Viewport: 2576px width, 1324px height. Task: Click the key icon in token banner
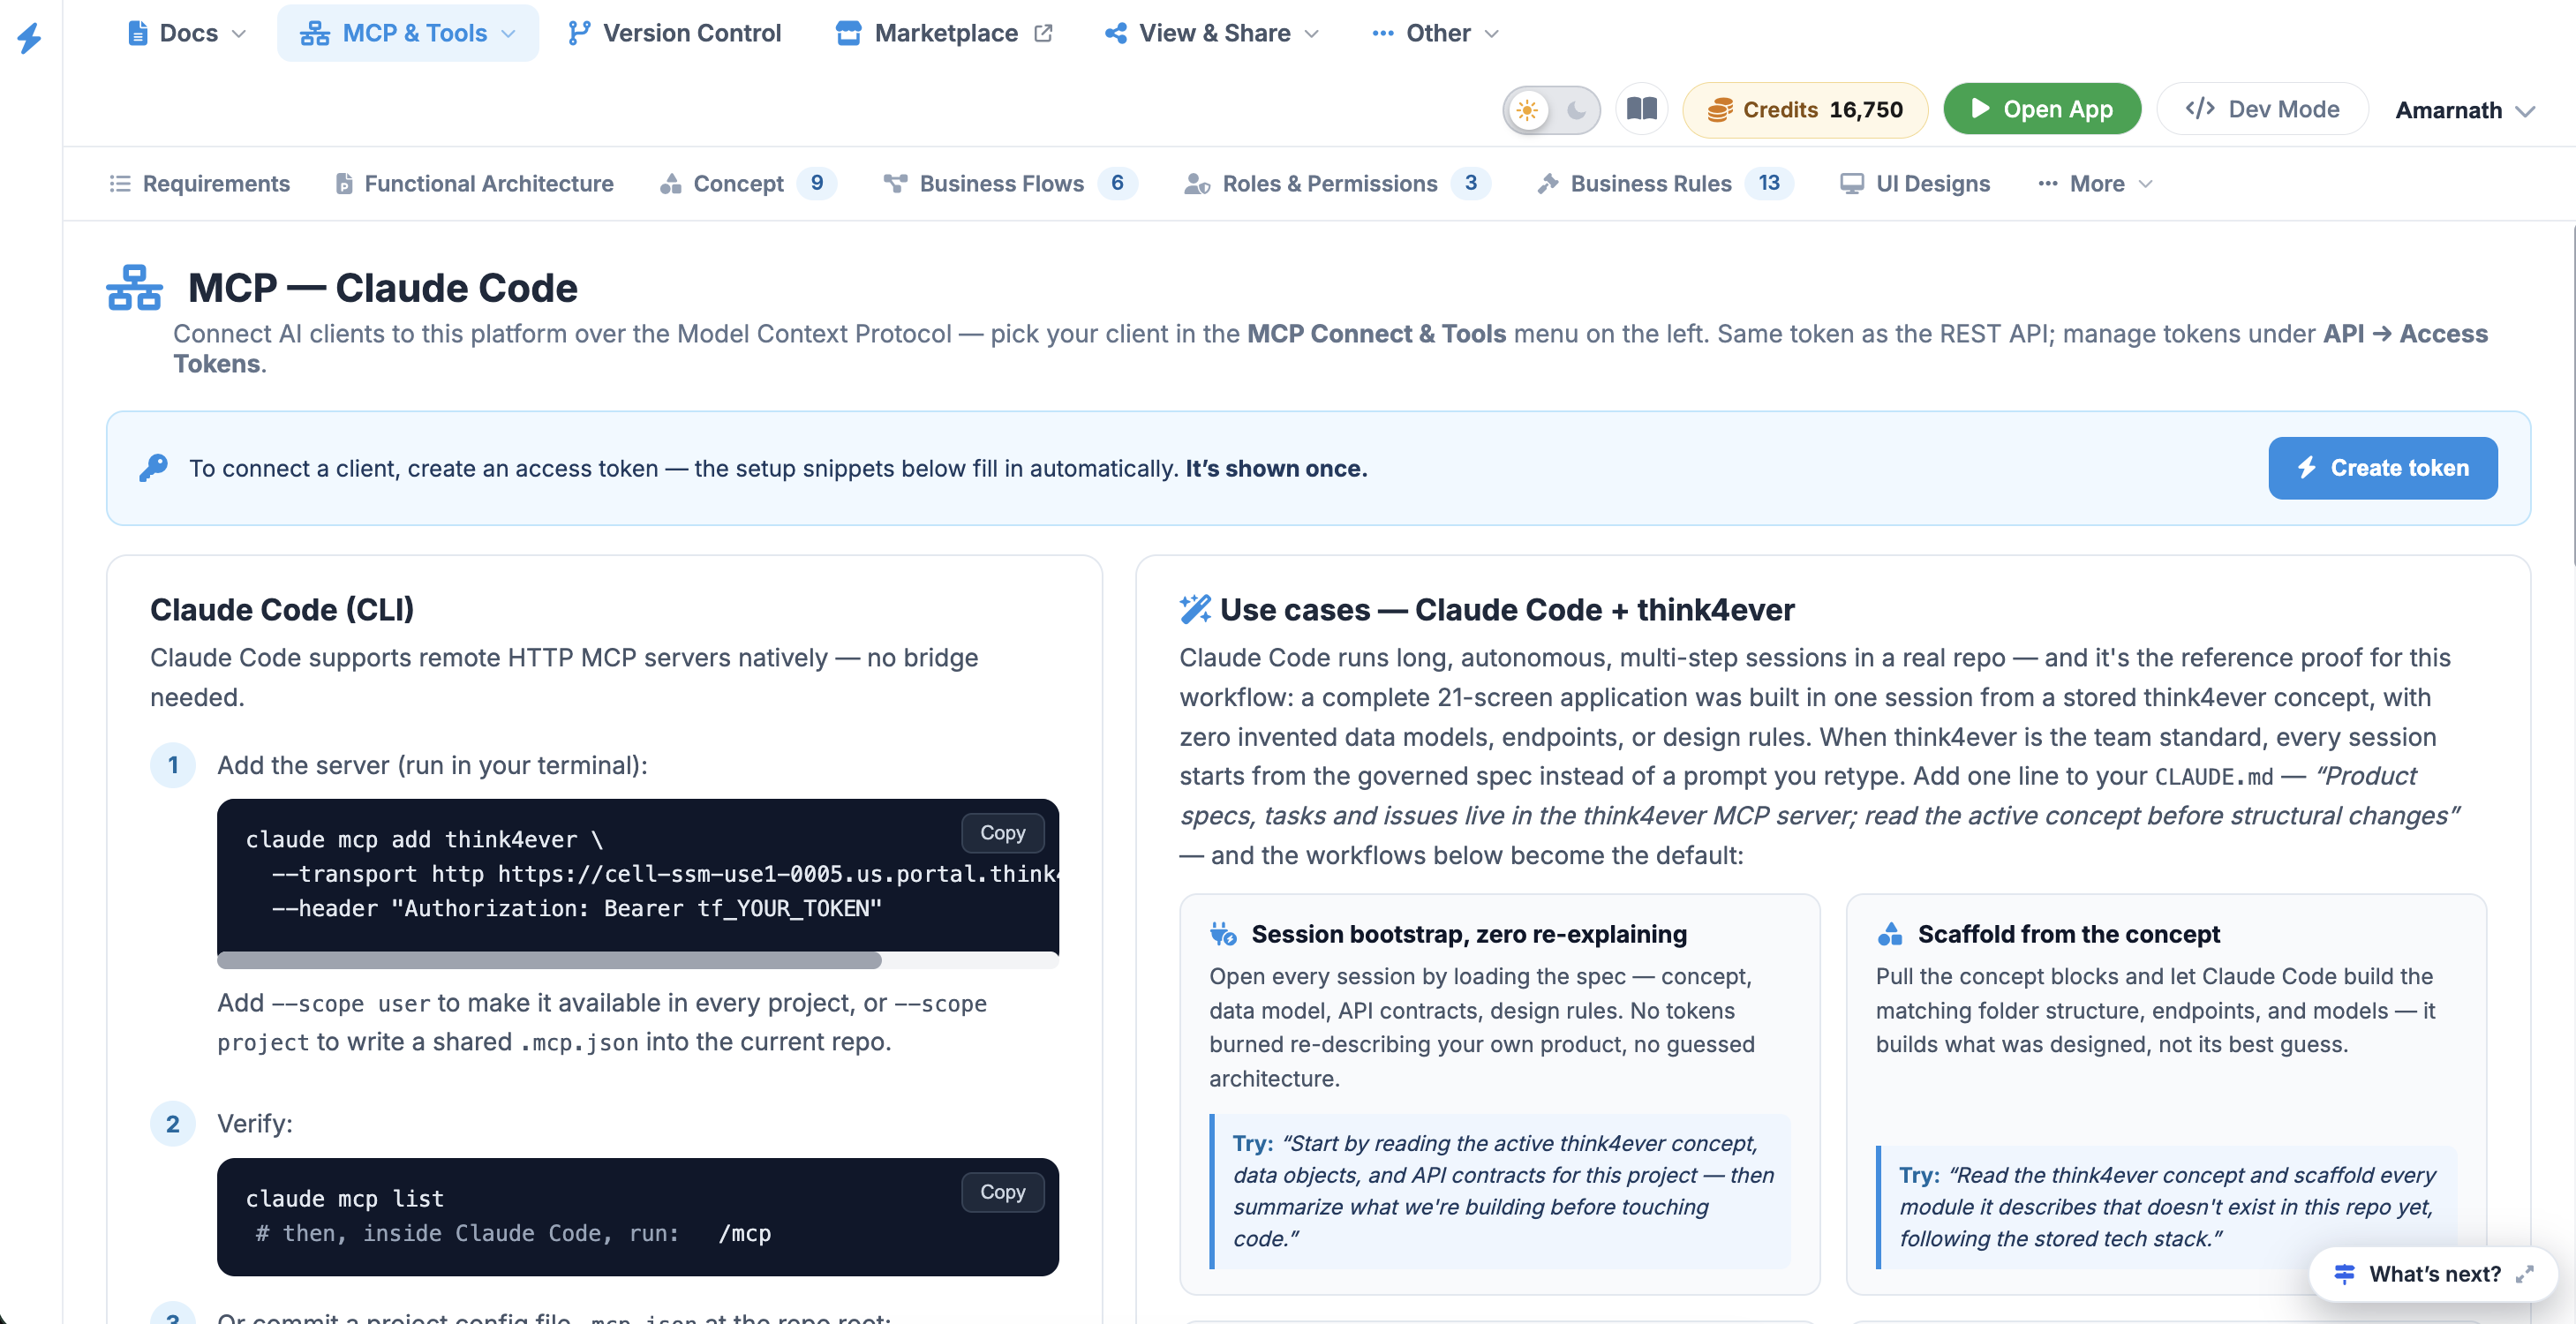point(154,468)
